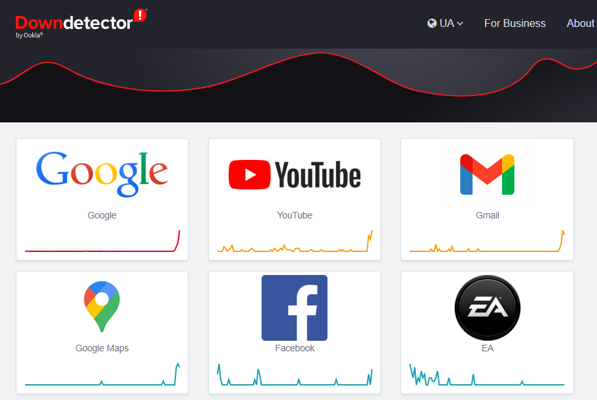Follow the YouTube text link

click(295, 215)
